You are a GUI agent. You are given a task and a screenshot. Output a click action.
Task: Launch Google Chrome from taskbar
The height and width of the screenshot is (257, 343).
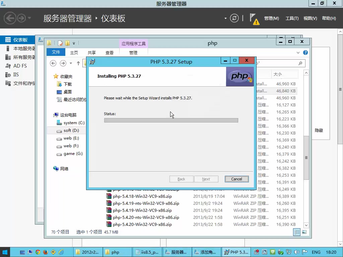click(38, 252)
